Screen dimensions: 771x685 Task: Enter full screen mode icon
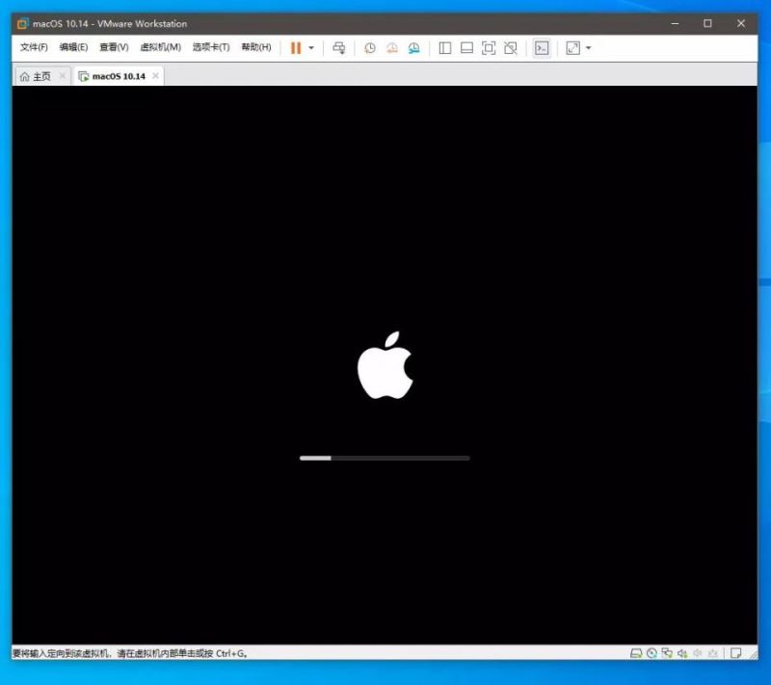[489, 47]
